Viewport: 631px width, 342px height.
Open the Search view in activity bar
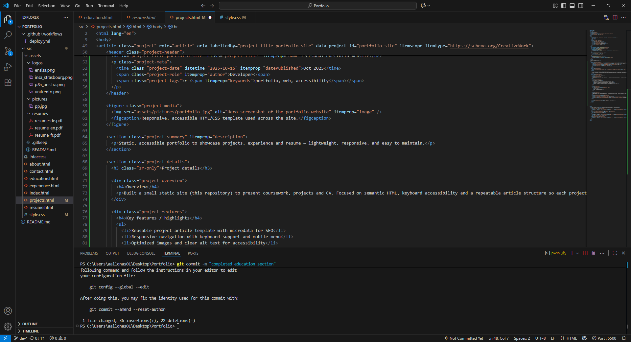[x=8, y=35]
